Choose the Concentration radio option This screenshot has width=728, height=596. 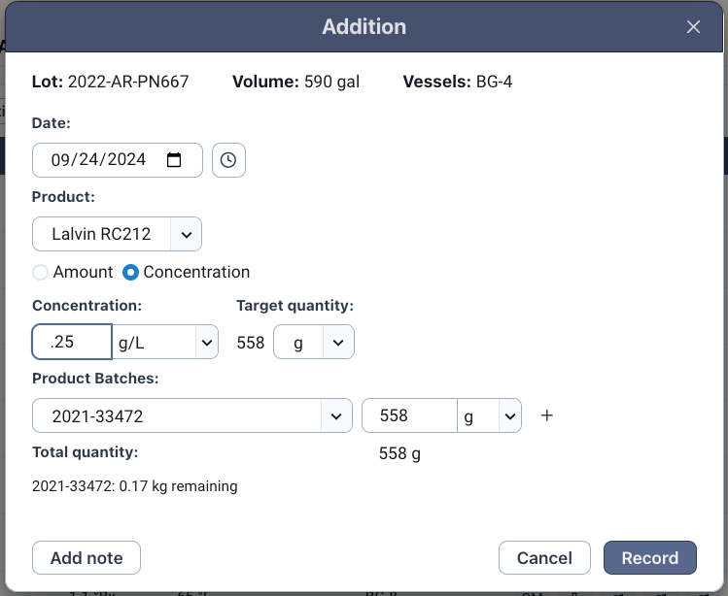pos(130,273)
